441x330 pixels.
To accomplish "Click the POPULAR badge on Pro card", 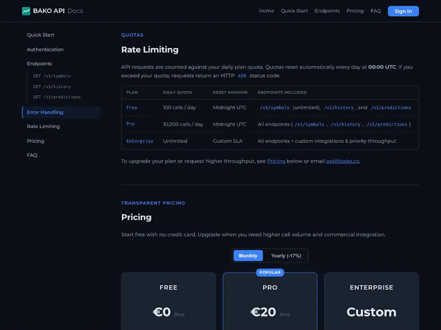I will click(270, 272).
